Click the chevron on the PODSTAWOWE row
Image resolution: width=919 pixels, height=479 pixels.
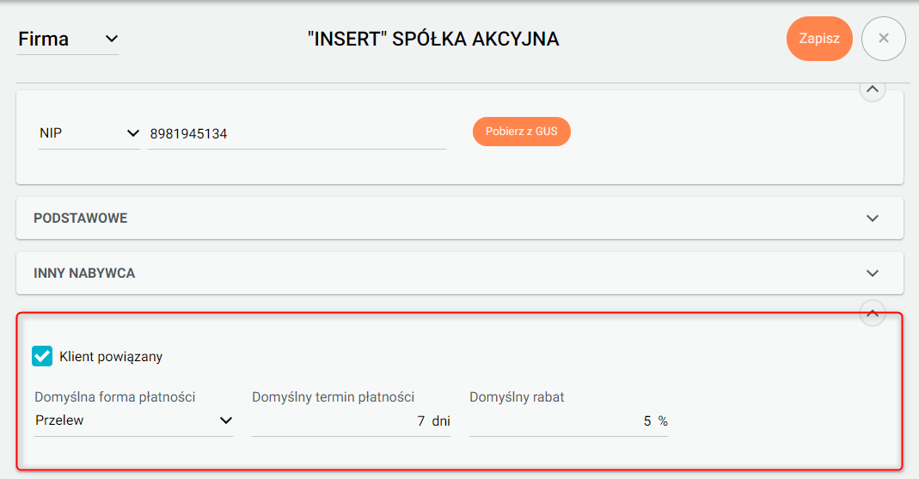point(873,218)
